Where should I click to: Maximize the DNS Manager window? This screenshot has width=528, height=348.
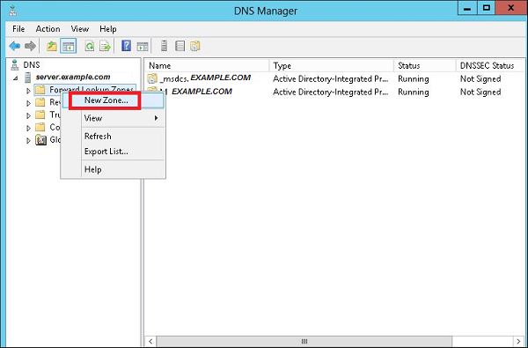487,8
